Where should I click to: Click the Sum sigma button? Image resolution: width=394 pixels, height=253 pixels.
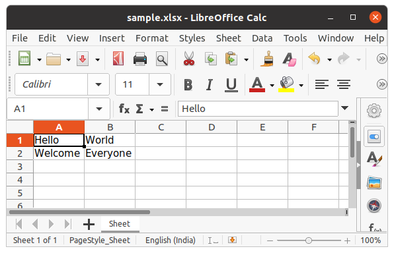(x=139, y=109)
